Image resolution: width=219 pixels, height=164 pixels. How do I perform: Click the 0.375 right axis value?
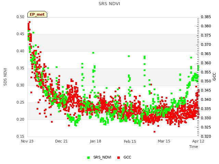[x=206, y=35]
